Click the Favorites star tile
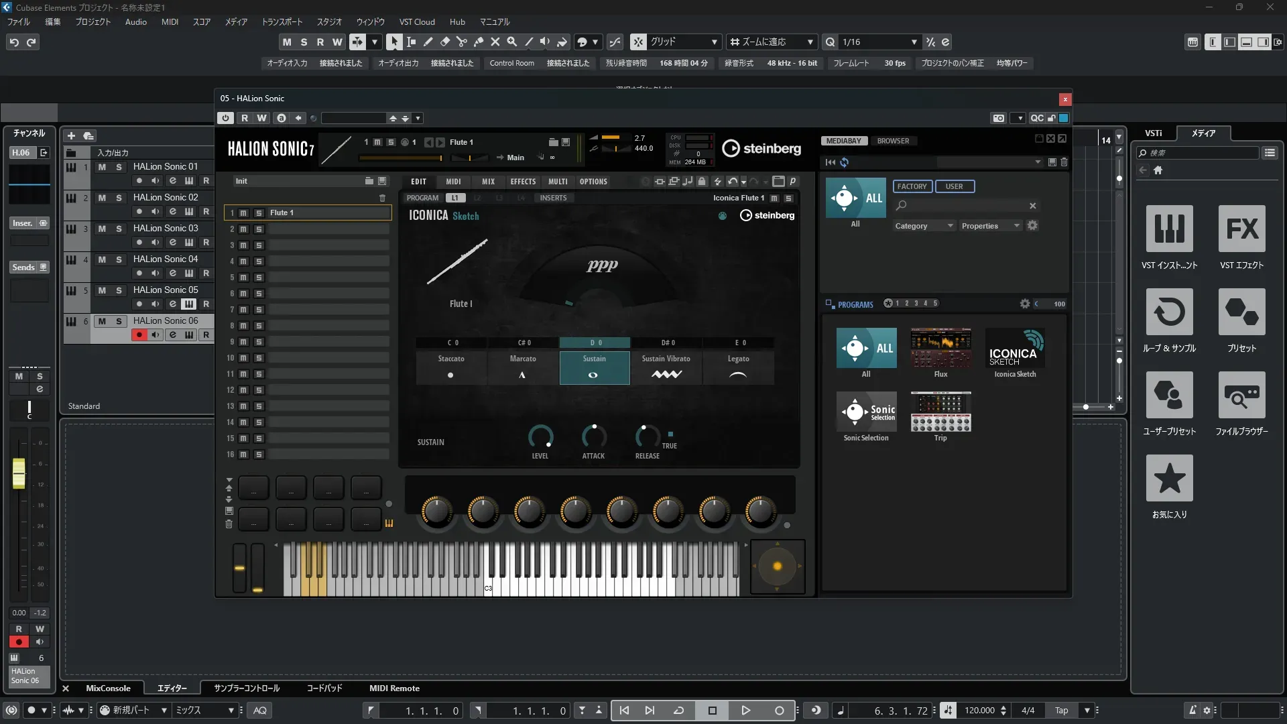Screen dimensions: 1287x724 click(x=1169, y=478)
